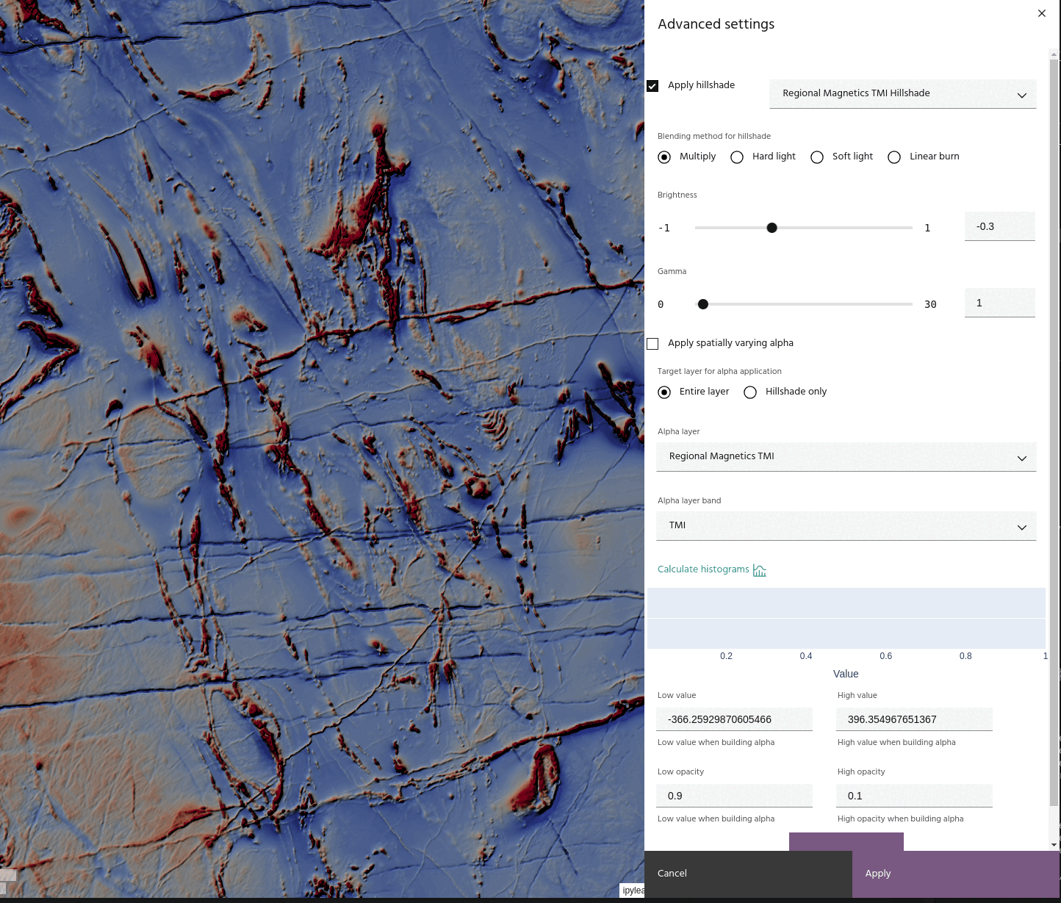Close the Advanced settings panel

[x=1041, y=13]
